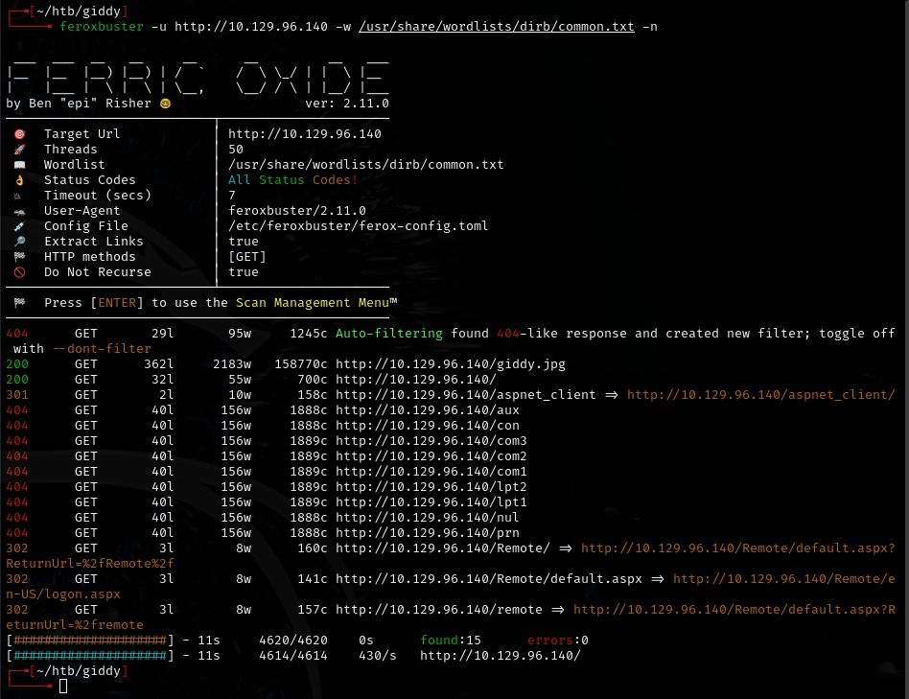Click the cursor at the empty bottom prompt
909x699 pixels.
coord(63,687)
